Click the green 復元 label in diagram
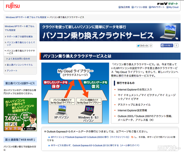Viewport: 184px width, 154px height. pos(95,86)
